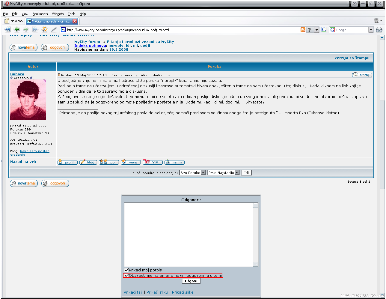Click the New tab button
The image size is (386, 299).
coord(14,21)
